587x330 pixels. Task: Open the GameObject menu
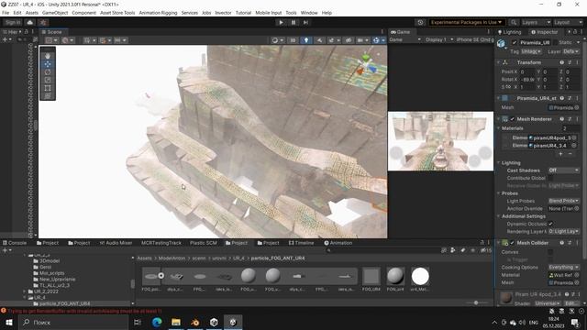point(55,13)
